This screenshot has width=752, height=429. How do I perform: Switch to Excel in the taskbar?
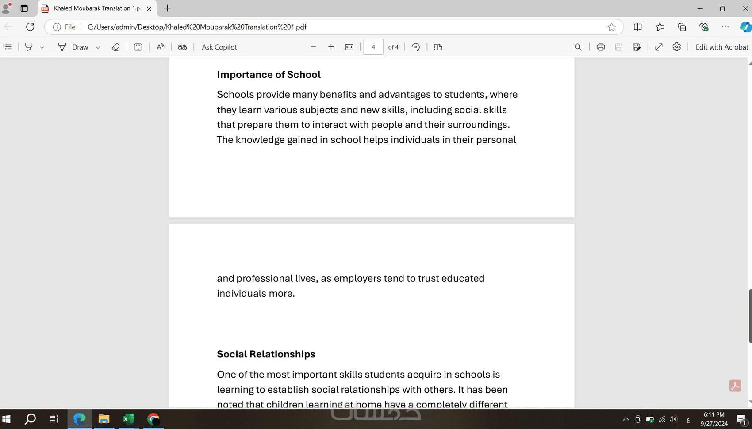coord(128,419)
